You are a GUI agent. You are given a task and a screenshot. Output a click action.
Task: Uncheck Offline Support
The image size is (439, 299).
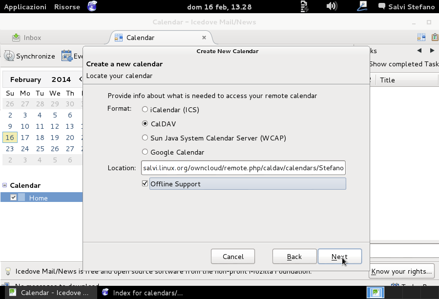coord(145,184)
